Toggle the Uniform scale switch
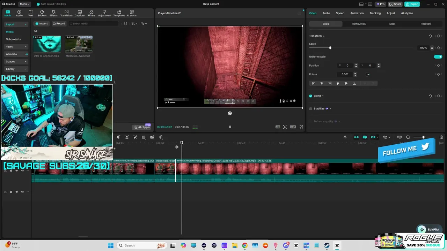 click(x=438, y=57)
